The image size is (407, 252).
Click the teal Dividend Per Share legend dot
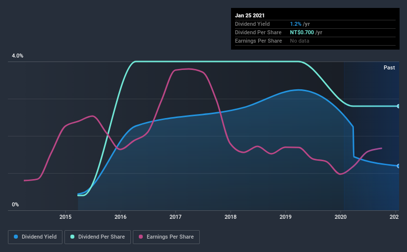pos(72,237)
